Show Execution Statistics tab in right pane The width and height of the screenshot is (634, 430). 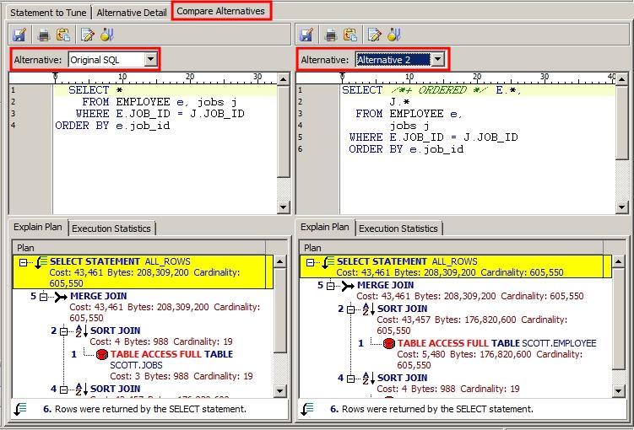point(398,228)
